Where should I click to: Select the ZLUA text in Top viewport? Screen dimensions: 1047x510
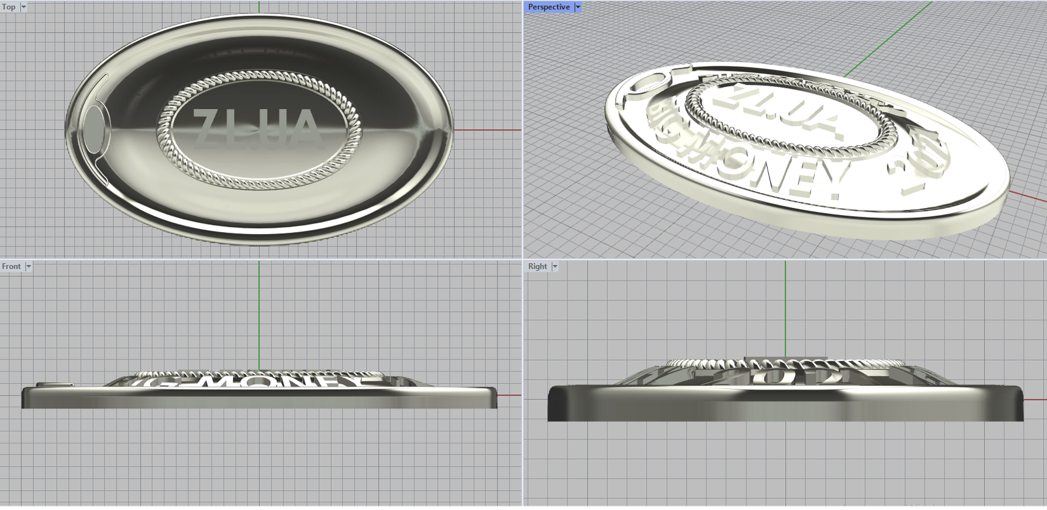[x=257, y=127]
